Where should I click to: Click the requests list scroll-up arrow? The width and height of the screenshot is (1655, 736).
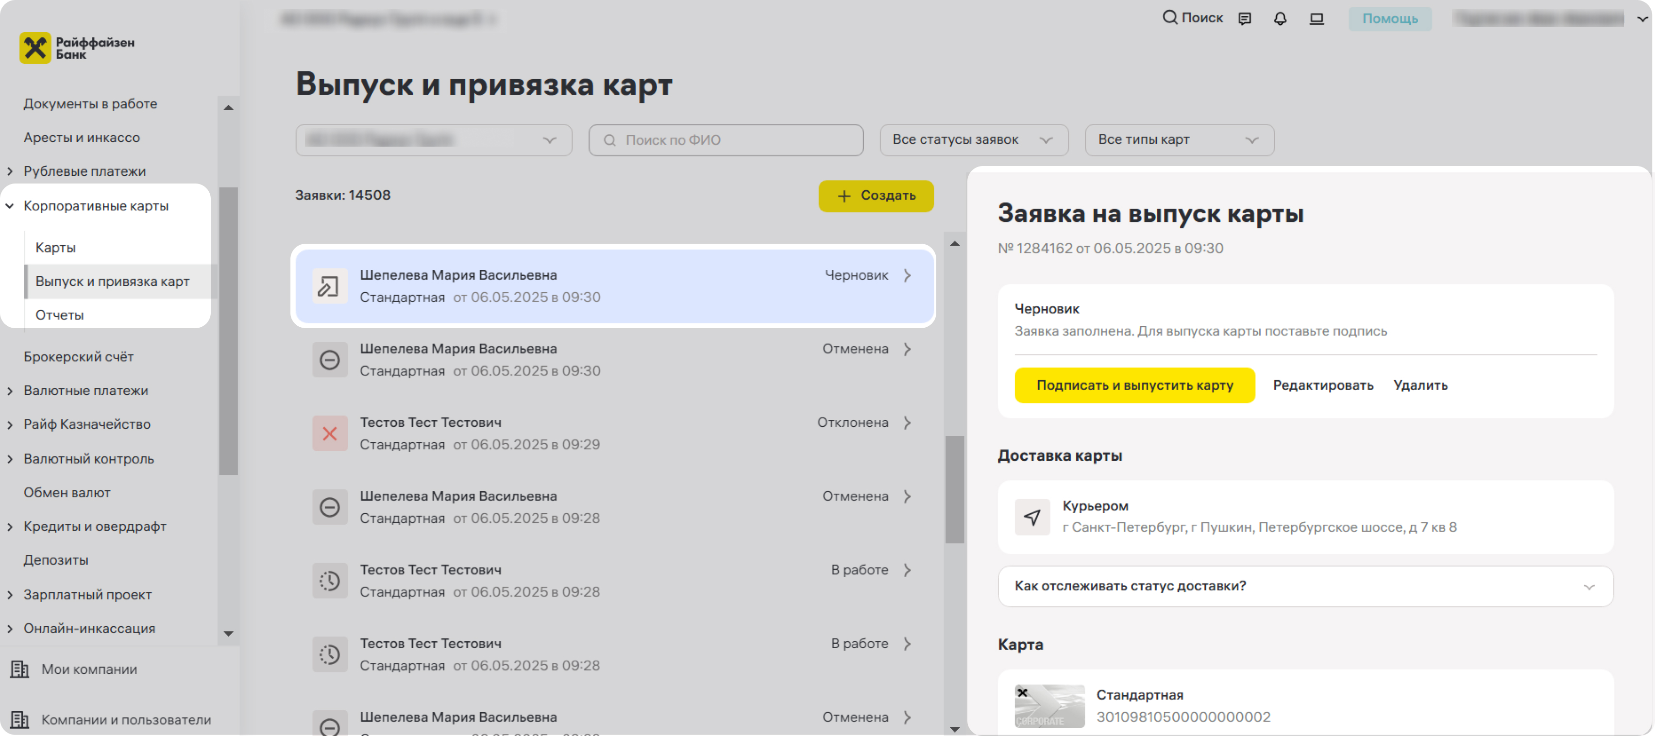tap(954, 243)
